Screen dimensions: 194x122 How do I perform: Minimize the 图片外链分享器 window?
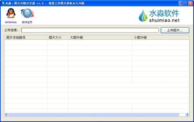coord(181,3)
